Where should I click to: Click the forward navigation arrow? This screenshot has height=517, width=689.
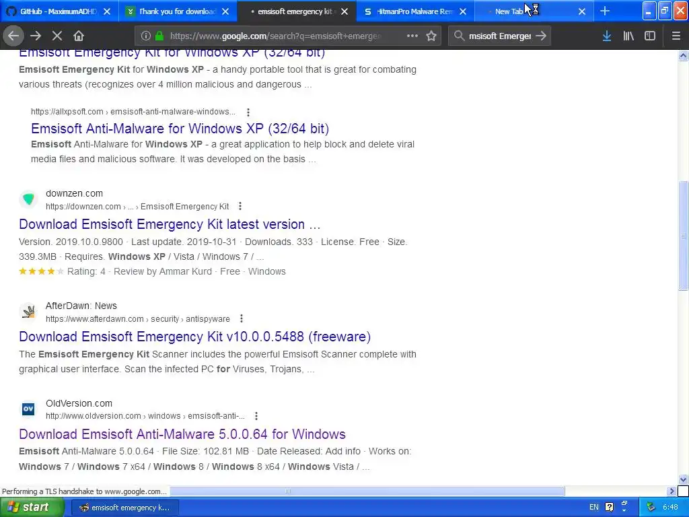pyautogui.click(x=36, y=36)
